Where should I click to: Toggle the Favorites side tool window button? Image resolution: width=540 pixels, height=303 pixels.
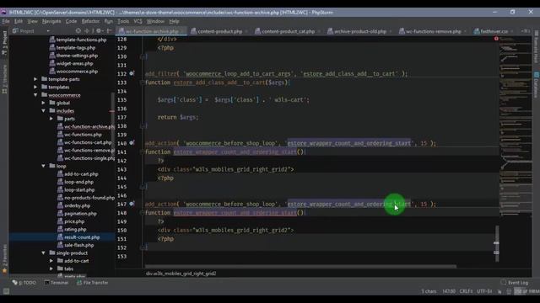pos(4,259)
